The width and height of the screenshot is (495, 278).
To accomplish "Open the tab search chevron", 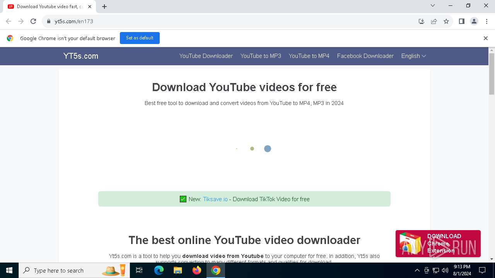I will tap(433, 5).
